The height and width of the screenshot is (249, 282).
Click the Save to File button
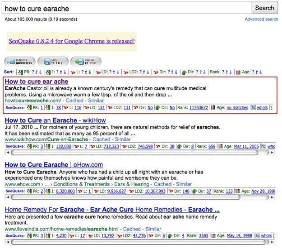(x=52, y=62)
